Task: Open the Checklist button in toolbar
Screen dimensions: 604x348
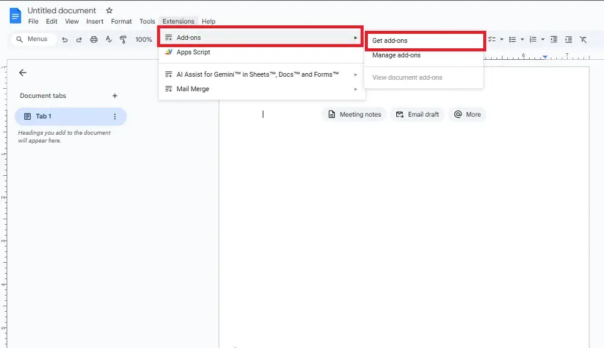Action: (x=492, y=39)
